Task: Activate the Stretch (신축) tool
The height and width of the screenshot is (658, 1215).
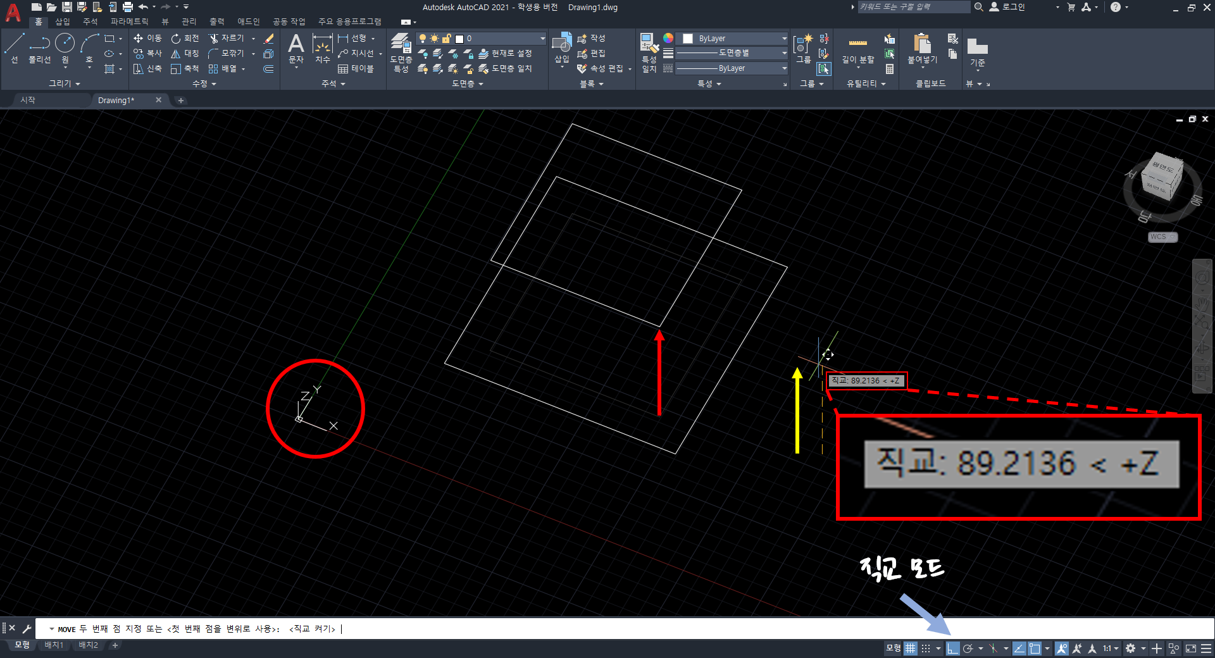Action: [147, 68]
